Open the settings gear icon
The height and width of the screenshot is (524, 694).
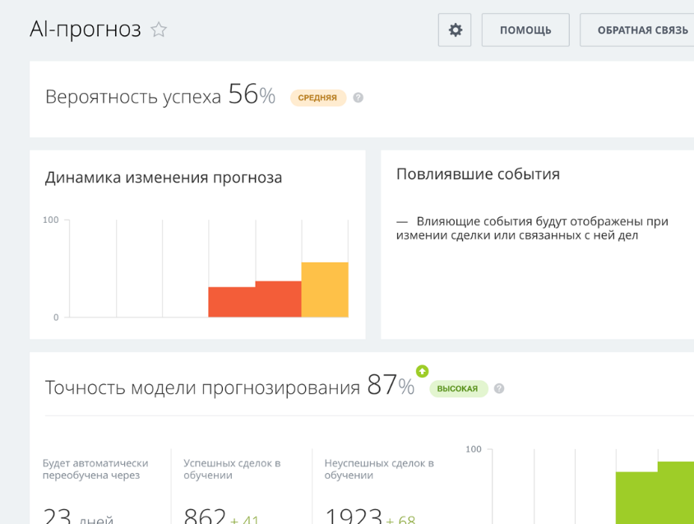click(454, 30)
